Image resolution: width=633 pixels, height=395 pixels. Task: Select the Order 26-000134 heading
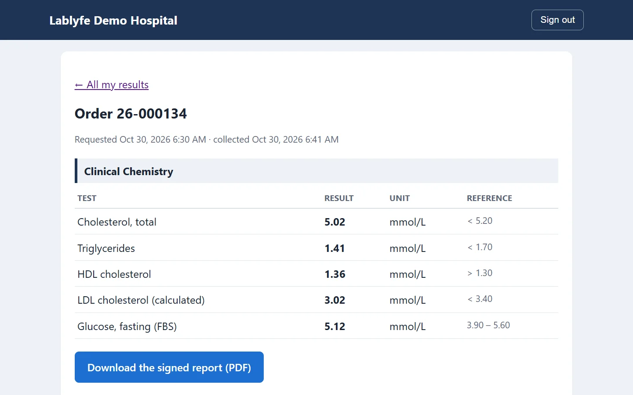click(131, 114)
